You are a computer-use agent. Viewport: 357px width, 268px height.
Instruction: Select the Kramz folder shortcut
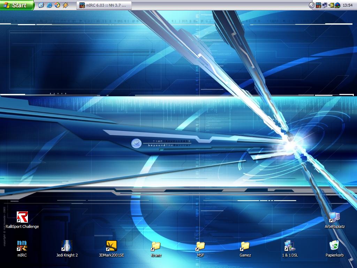(156, 246)
